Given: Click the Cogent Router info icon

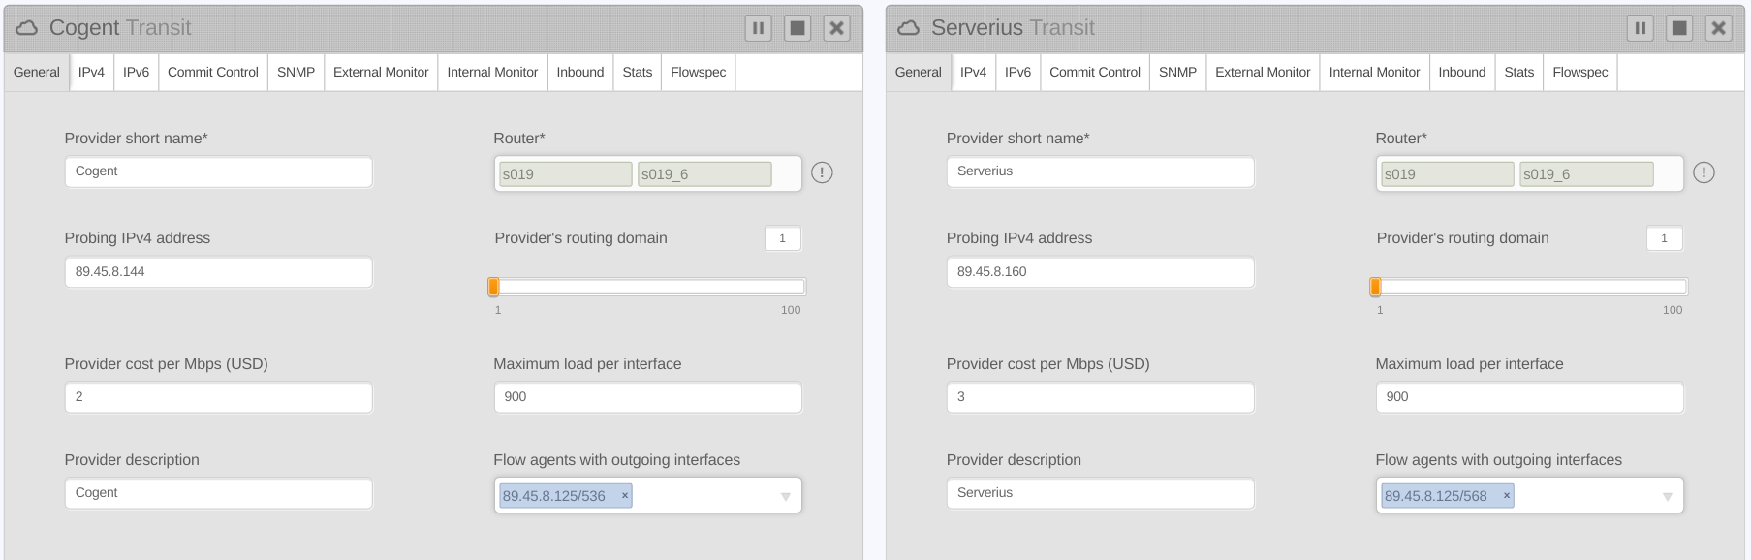Looking at the screenshot, I should 822,172.
